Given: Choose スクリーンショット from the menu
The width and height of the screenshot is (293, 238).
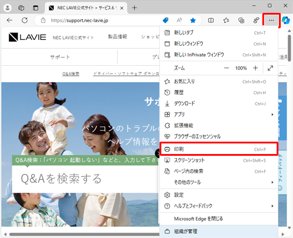Looking at the screenshot, I should [x=219, y=160].
